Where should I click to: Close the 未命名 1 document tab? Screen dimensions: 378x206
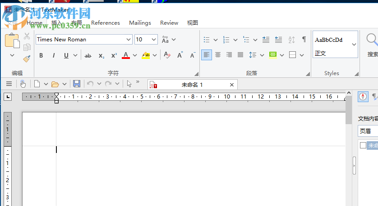[232, 85]
